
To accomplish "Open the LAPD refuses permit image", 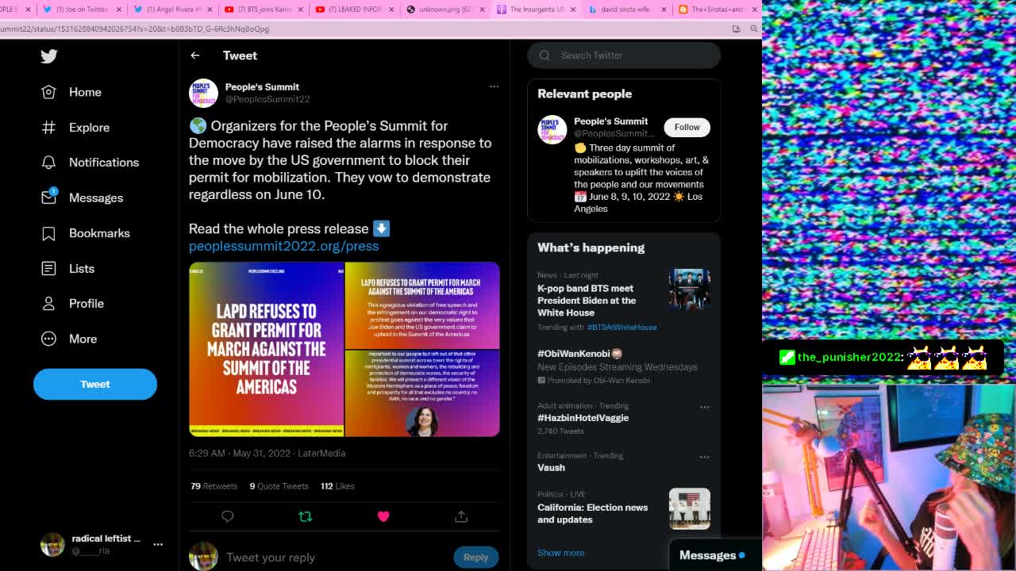I will coord(267,349).
